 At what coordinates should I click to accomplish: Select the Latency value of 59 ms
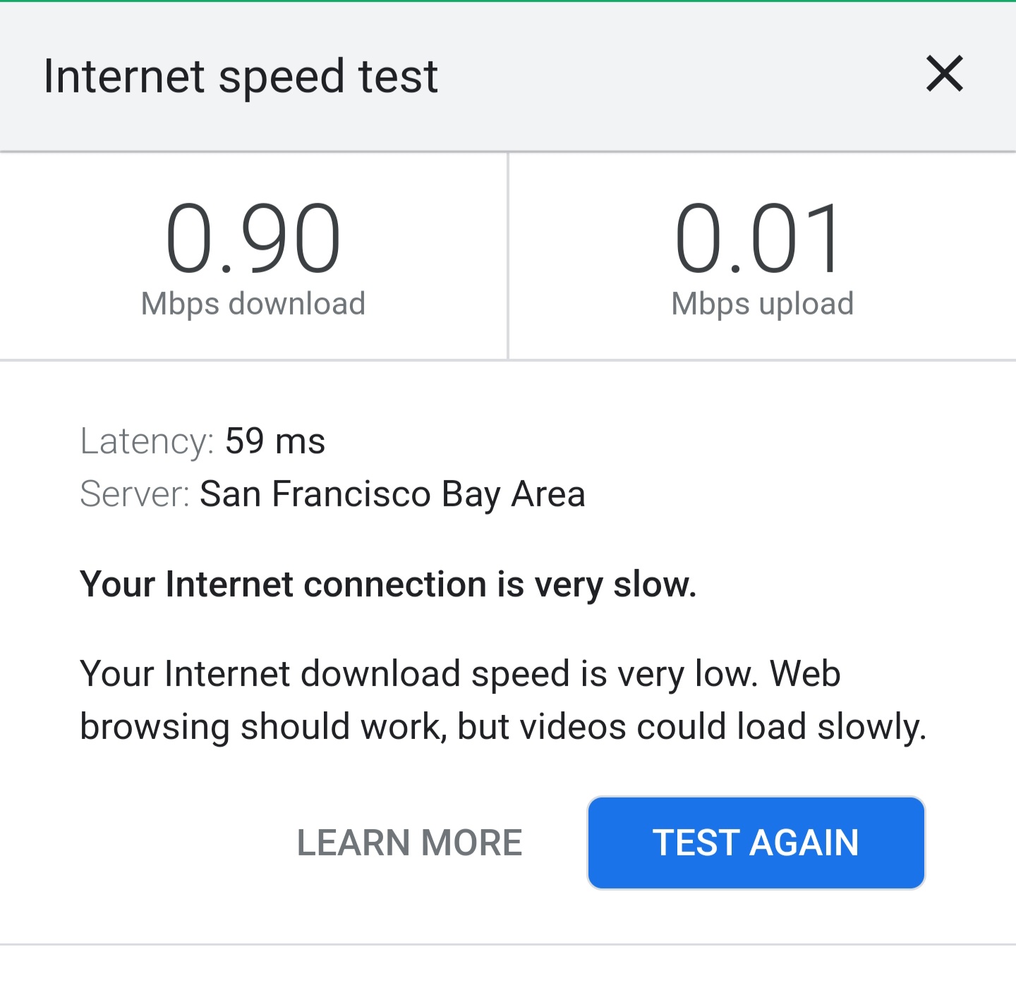click(275, 441)
